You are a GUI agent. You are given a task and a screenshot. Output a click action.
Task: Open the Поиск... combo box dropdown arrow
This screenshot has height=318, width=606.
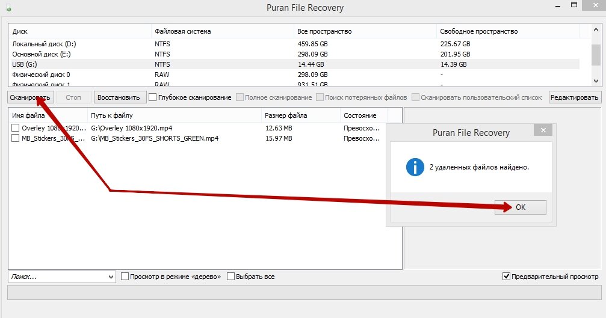pyautogui.click(x=111, y=277)
